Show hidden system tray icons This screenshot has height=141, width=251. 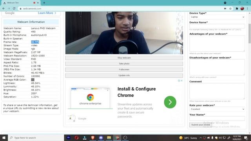(200, 137)
